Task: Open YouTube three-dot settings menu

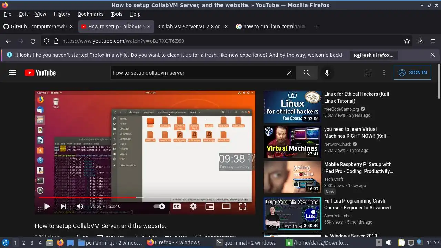Action: 384,73
